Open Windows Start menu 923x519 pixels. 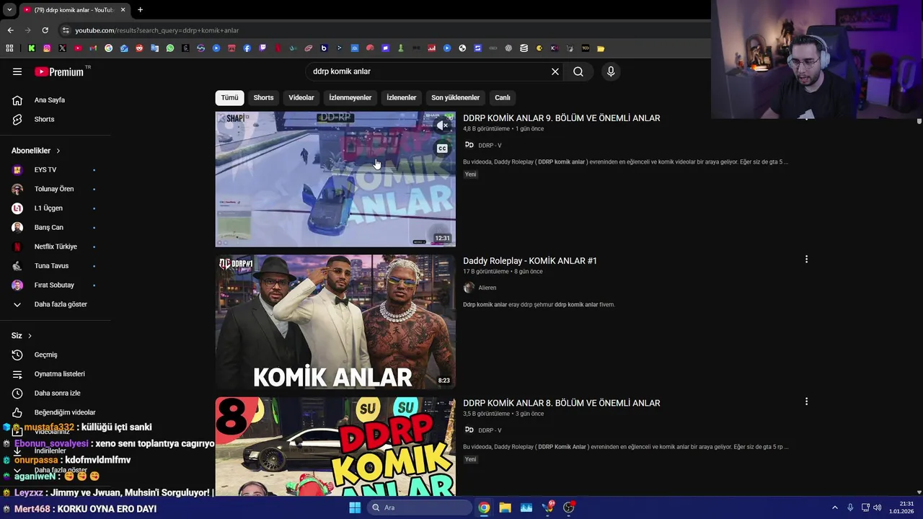355,507
